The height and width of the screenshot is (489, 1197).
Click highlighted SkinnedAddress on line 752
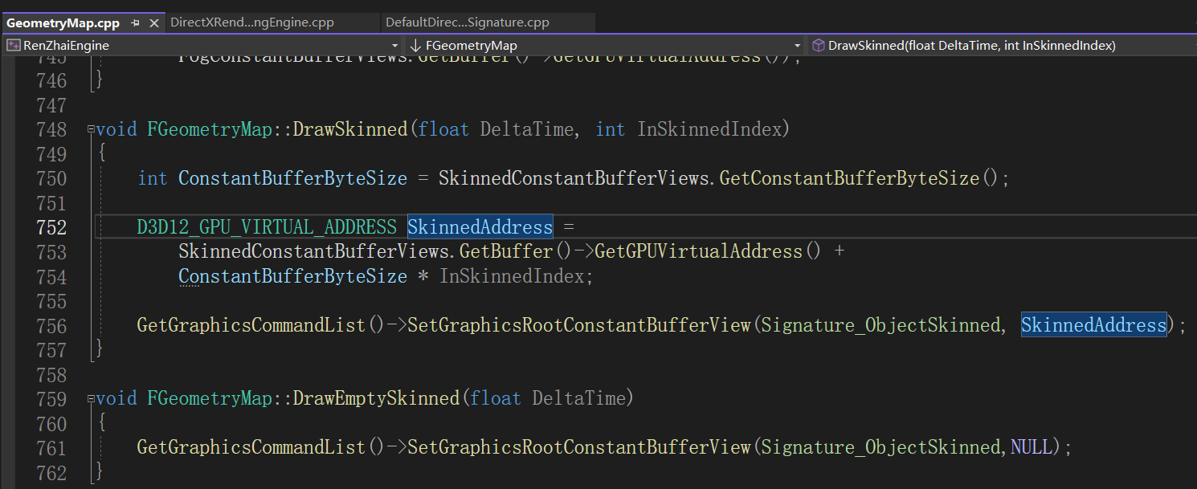480,227
